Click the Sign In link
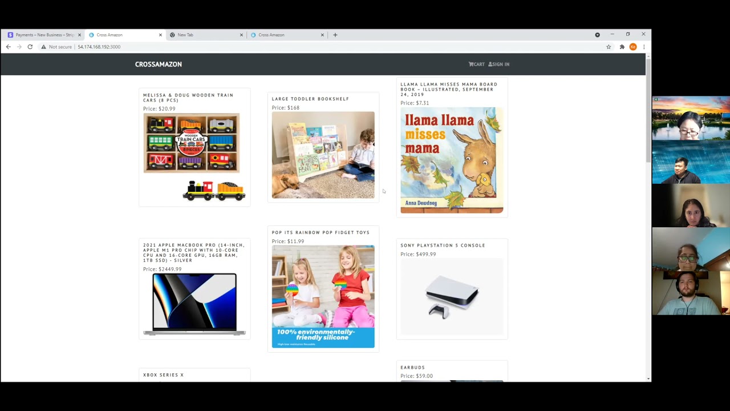The height and width of the screenshot is (411, 730). [x=499, y=65]
